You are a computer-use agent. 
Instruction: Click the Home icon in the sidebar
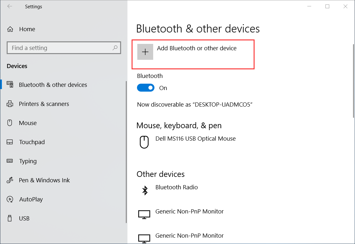pyautogui.click(x=10, y=29)
